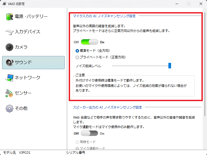Image resolution: width=207 pixels, height=155 pixels.
Task: Click the camera lens icon
Action: click(x=9, y=47)
